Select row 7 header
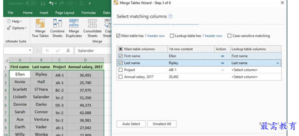The image size is (299, 136). click(6, 113)
